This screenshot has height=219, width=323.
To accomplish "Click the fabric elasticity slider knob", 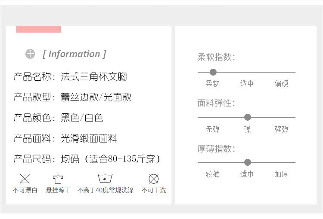I will (247, 117).
